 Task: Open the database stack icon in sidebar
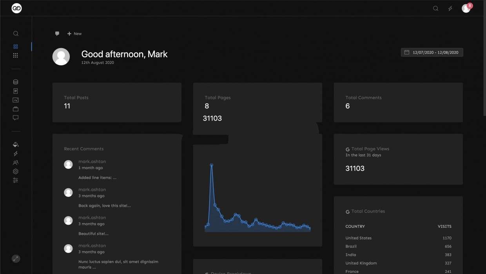click(x=16, y=82)
